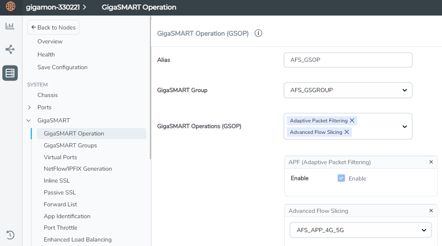Click the GSOP info icon

pyautogui.click(x=258, y=33)
